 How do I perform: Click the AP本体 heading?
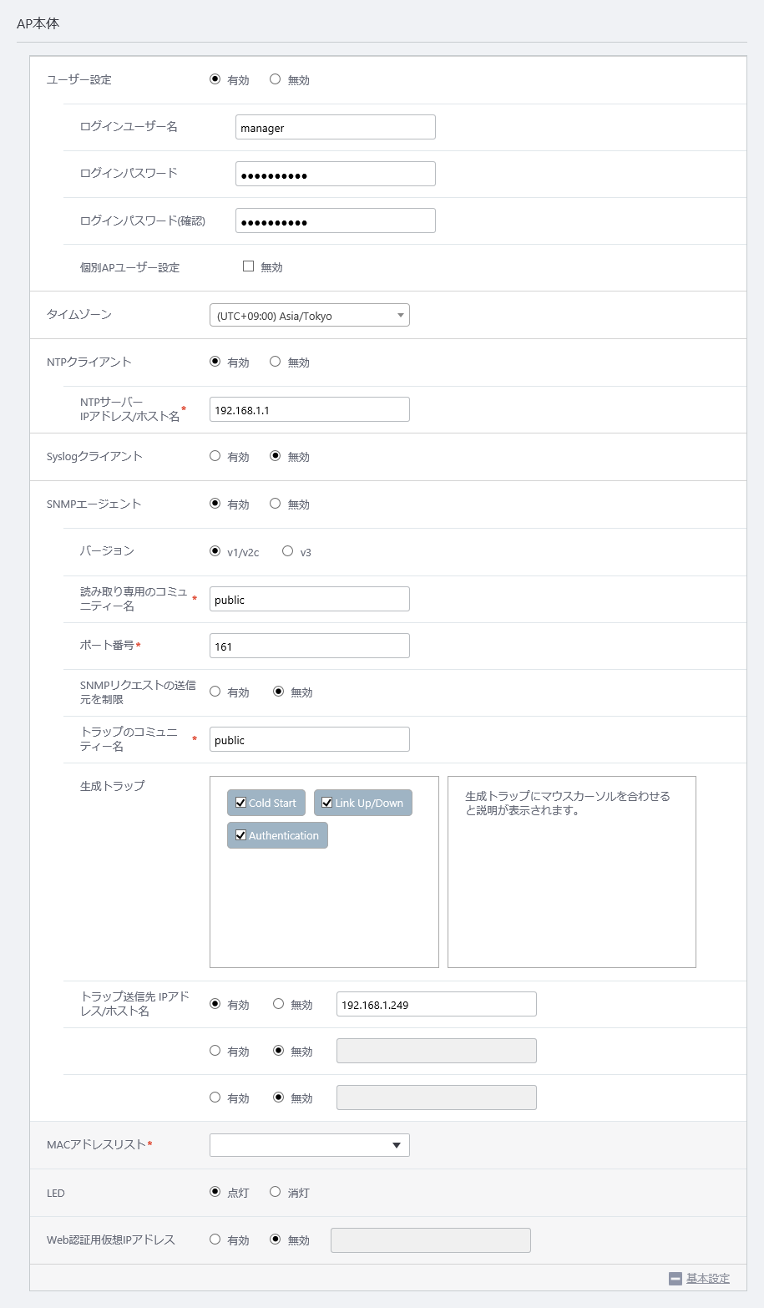(x=38, y=23)
